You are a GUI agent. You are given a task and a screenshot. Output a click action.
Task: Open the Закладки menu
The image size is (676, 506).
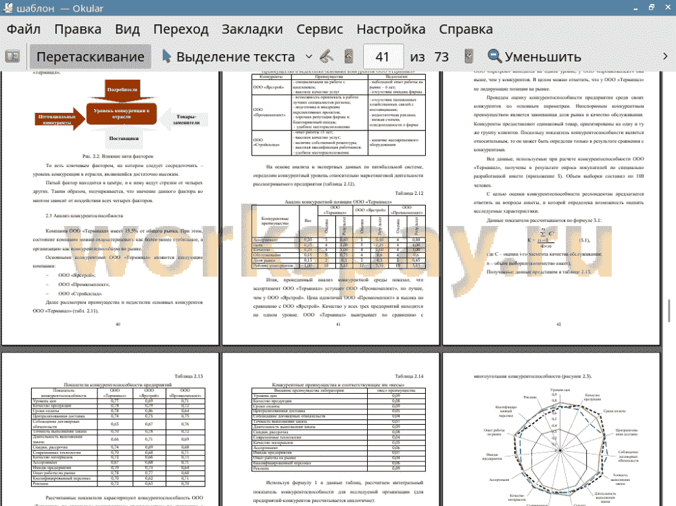pos(252,29)
